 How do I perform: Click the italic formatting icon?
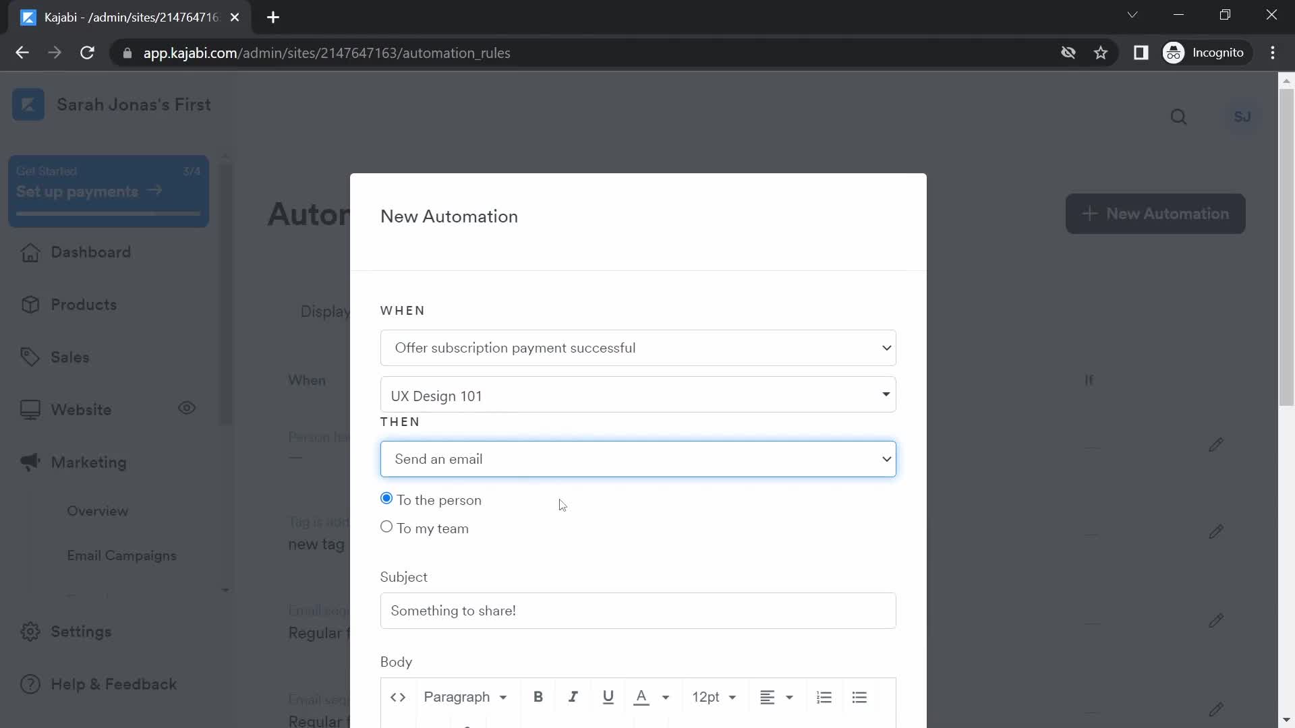tap(573, 697)
